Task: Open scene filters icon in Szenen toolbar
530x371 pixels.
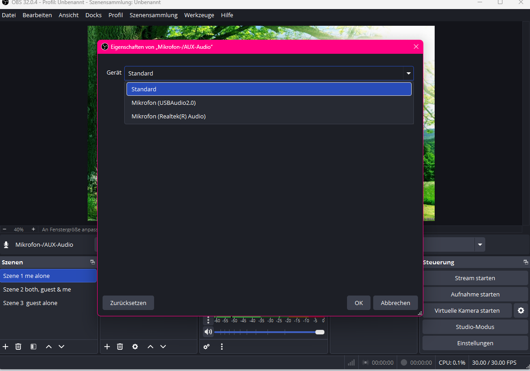Action: tap(33, 347)
